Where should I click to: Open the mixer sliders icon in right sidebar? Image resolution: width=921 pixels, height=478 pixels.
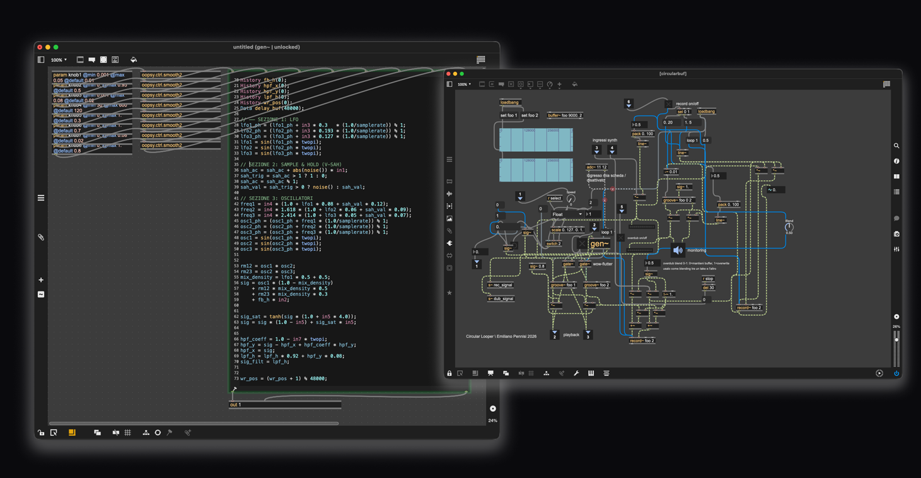coord(896,250)
